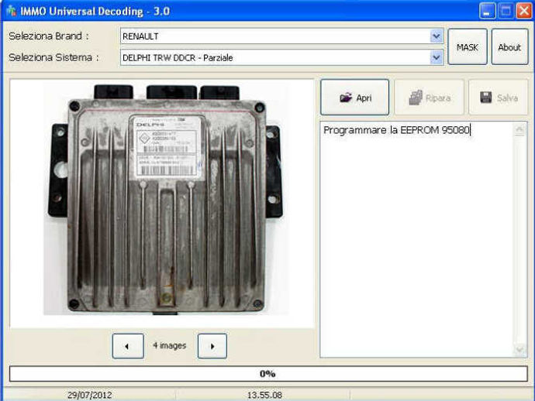Click the RENAULT brand combo box field
Screen dimensions: 535x401
(x=281, y=36)
